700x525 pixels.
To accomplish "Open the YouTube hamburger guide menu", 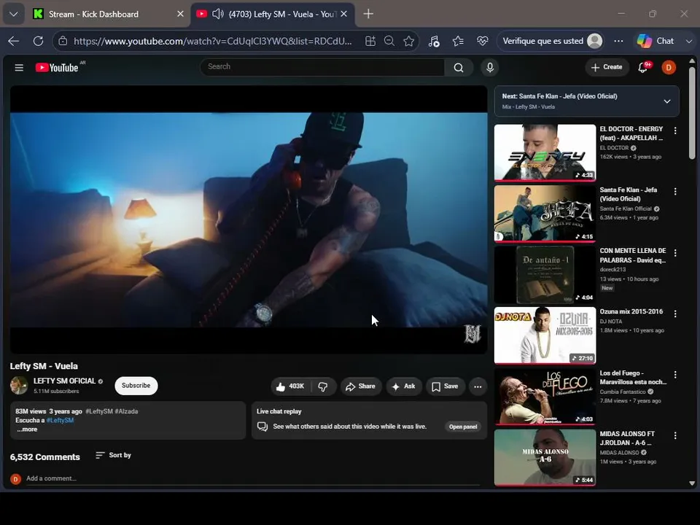I will tap(19, 67).
